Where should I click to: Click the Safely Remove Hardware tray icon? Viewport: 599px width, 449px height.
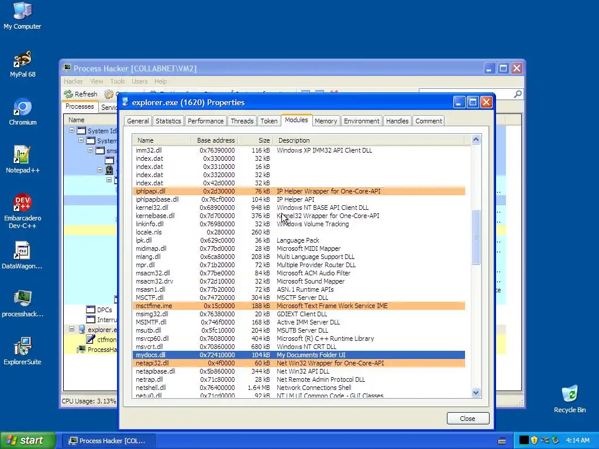click(555, 440)
